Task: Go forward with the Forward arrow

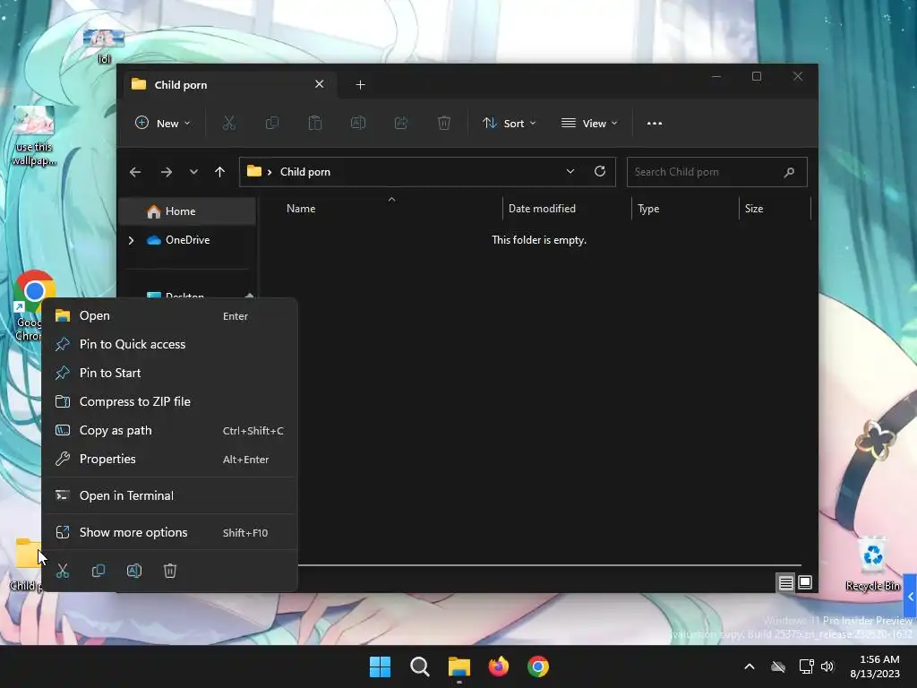Action: tap(166, 172)
